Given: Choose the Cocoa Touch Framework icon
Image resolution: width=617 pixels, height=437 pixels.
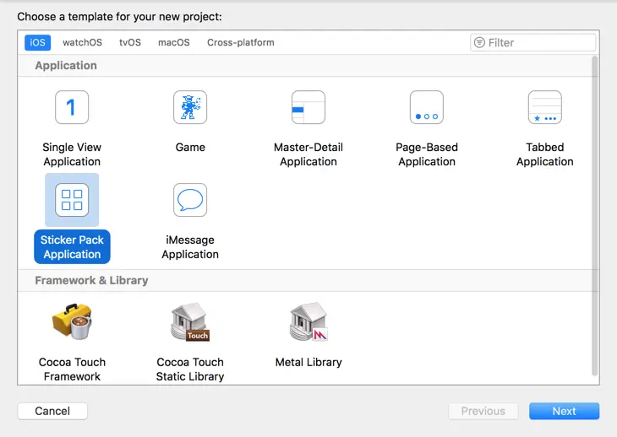Looking at the screenshot, I should pos(72,321).
